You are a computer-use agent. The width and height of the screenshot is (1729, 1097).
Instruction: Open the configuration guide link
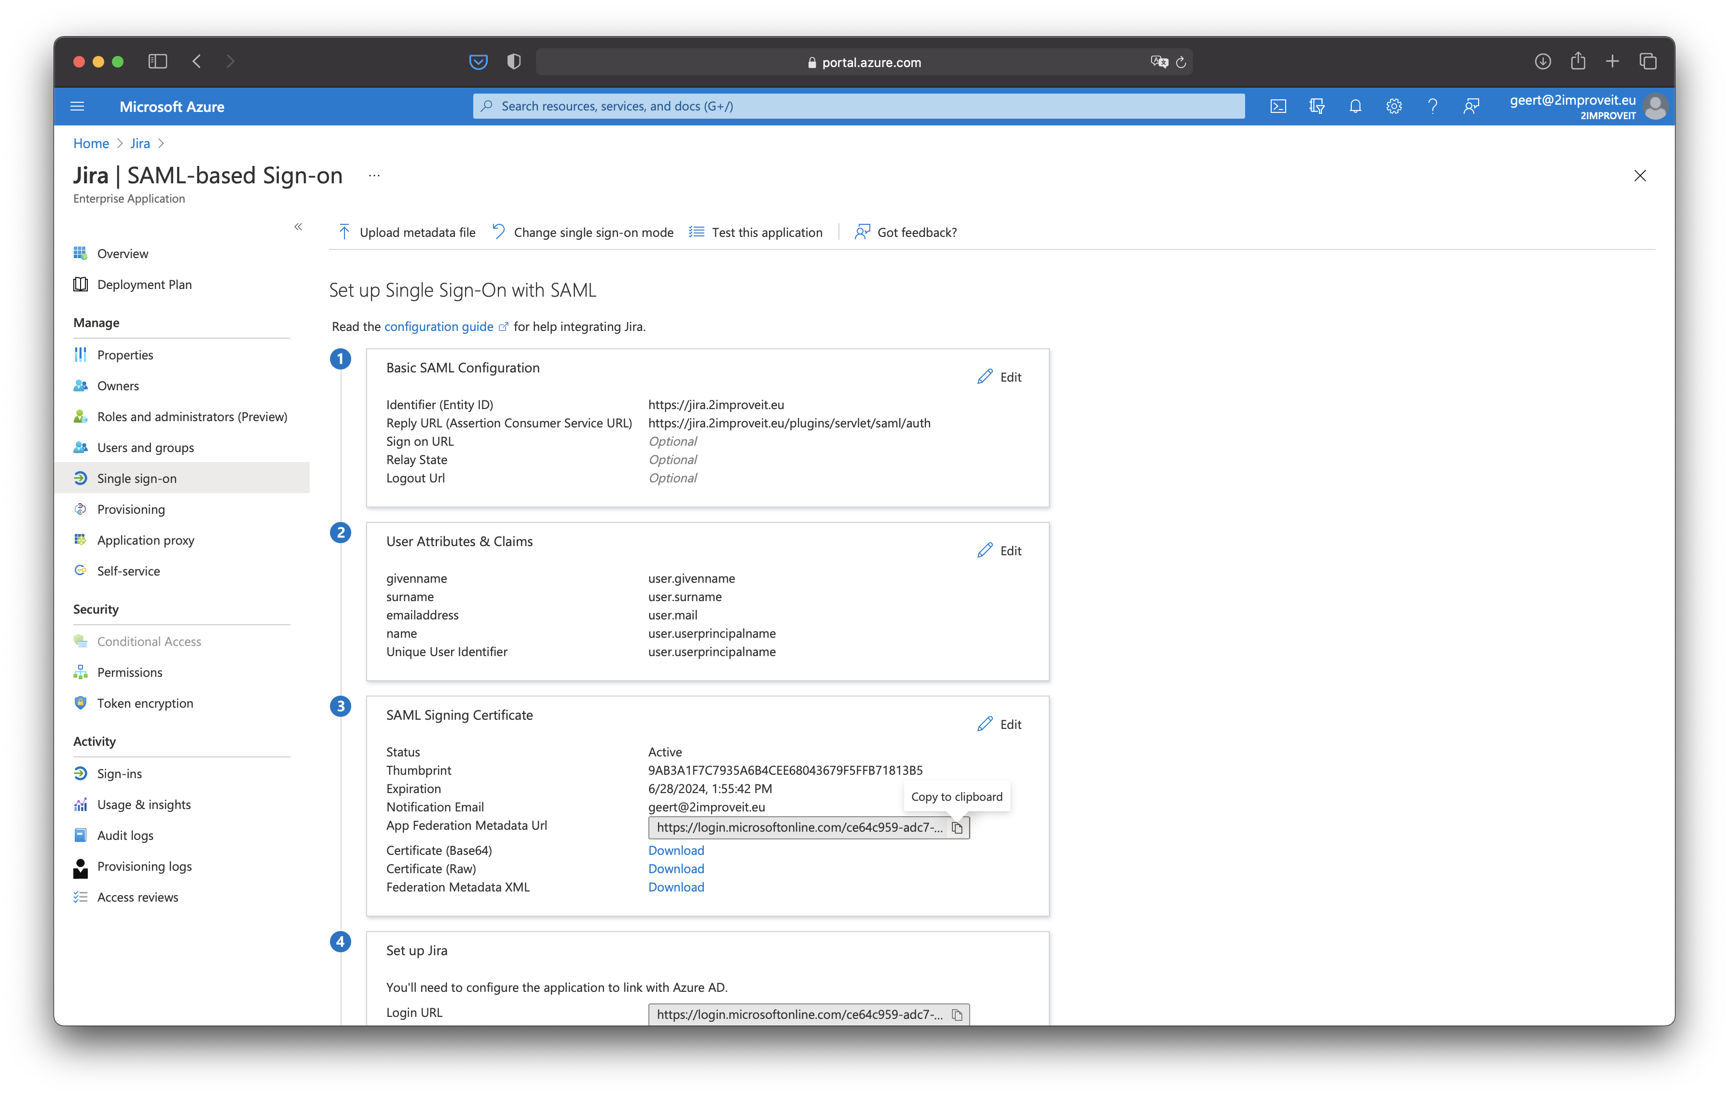[446, 327]
